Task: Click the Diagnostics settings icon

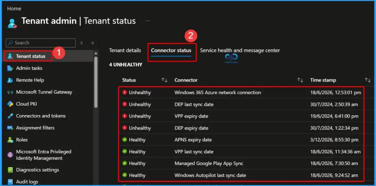Action: (10, 170)
